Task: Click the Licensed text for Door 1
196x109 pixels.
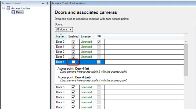Action: coord(86,47)
